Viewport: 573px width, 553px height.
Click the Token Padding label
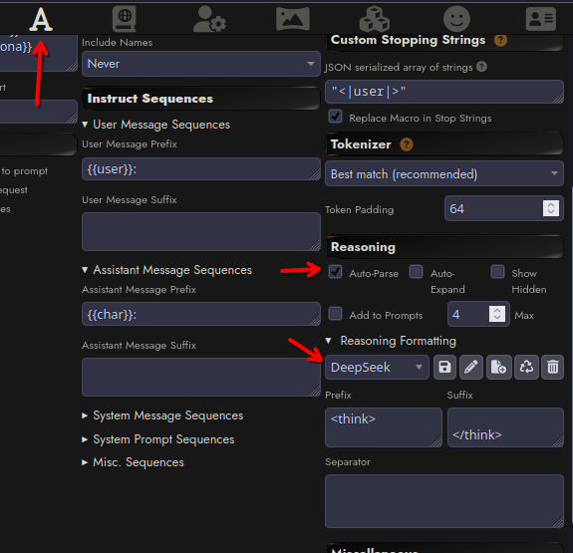click(359, 210)
